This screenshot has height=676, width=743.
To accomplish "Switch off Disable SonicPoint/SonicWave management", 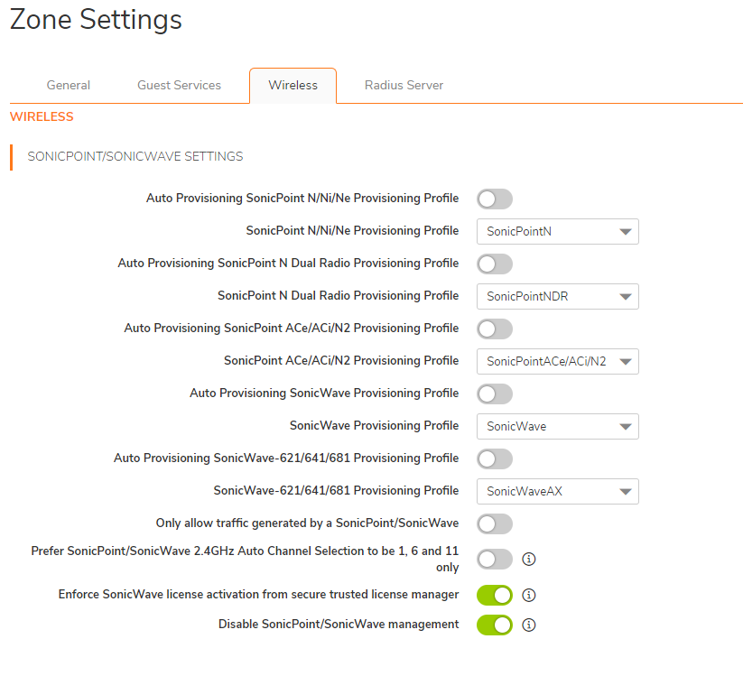I will coord(495,625).
